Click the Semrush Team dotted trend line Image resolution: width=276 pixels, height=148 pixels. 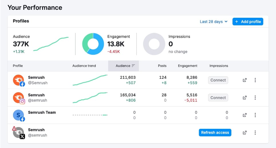90,115
